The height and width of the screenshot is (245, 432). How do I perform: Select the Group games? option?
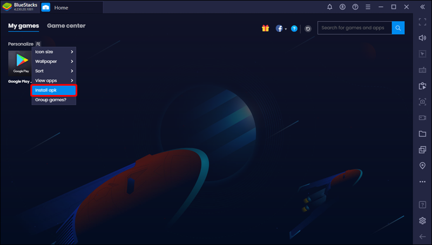click(53, 100)
